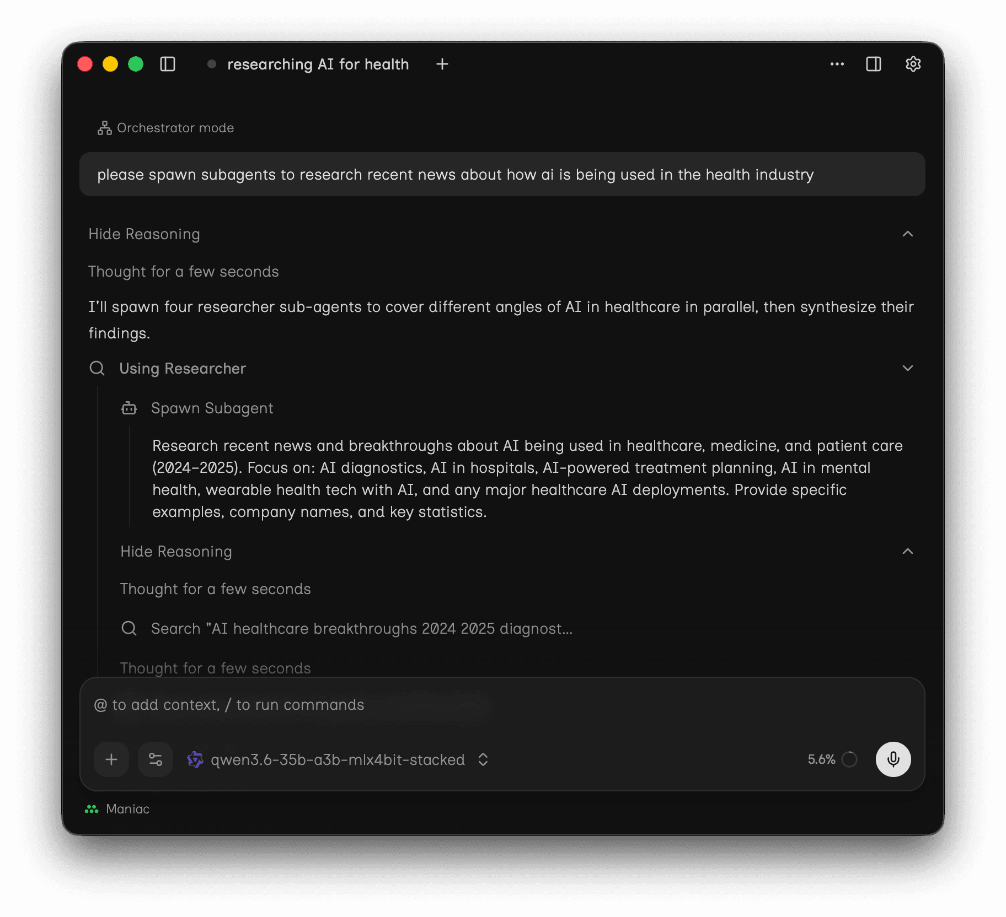1006x917 pixels.
Task: Open the qwen3.6-35b model selector dropdown
Action: click(x=338, y=759)
